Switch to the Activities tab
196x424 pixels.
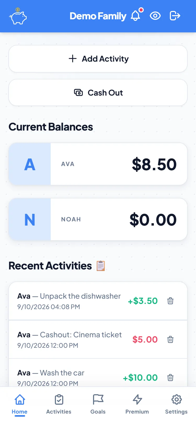[x=59, y=404]
